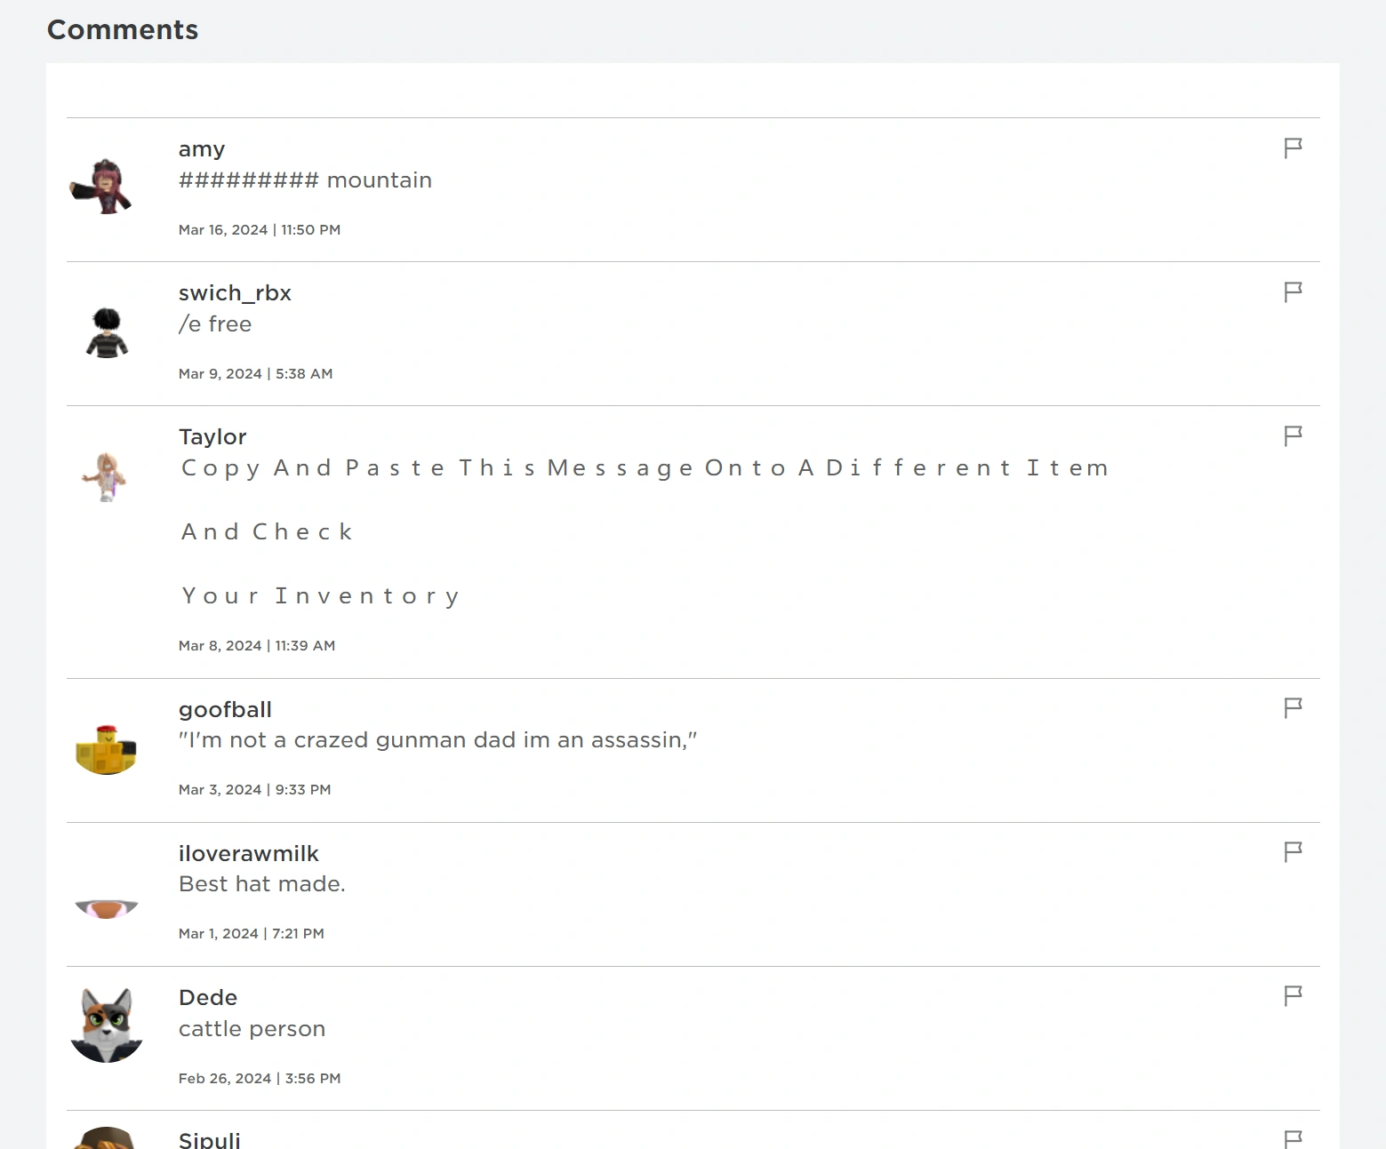Open swich_rbx's avatar picture
Viewport: 1386px width, 1149px height.
pos(106,331)
